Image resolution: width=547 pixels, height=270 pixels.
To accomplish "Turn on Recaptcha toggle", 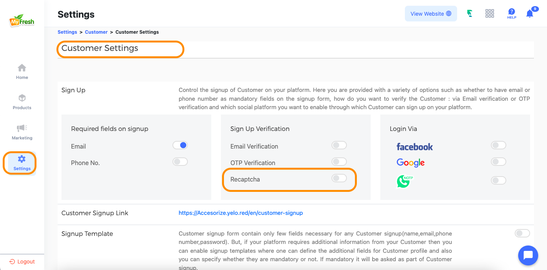I will [x=339, y=178].
